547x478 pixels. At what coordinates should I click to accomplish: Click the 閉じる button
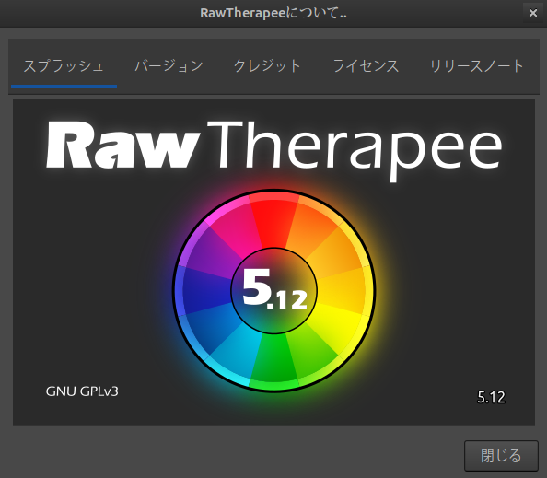501,456
